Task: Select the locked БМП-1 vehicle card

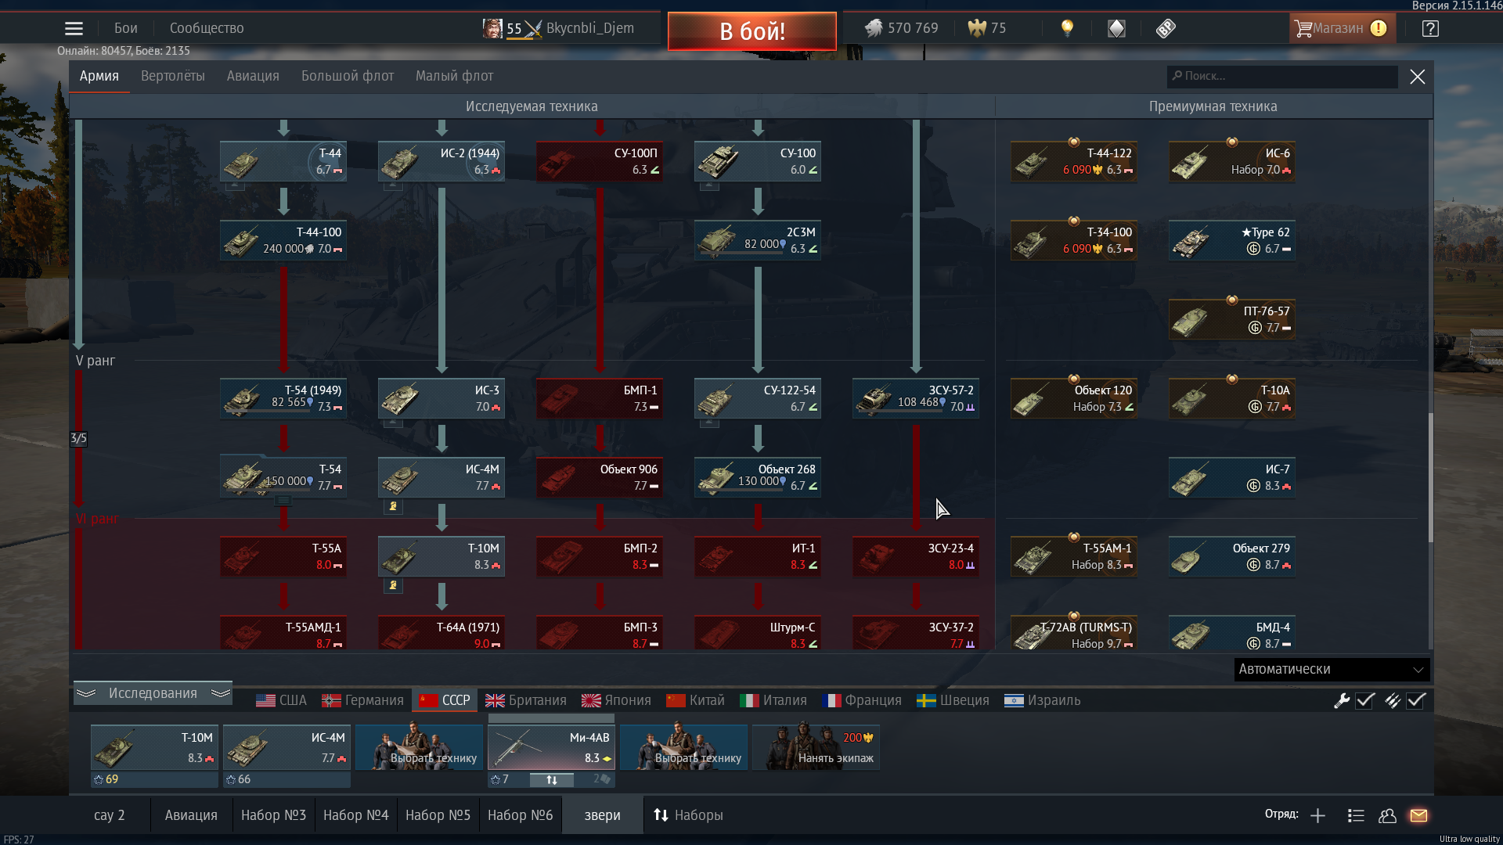Action: pos(600,398)
